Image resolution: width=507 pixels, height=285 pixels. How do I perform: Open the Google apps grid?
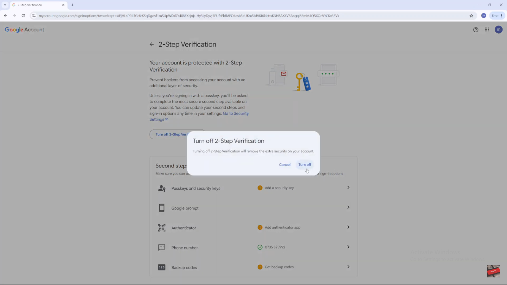point(487,29)
